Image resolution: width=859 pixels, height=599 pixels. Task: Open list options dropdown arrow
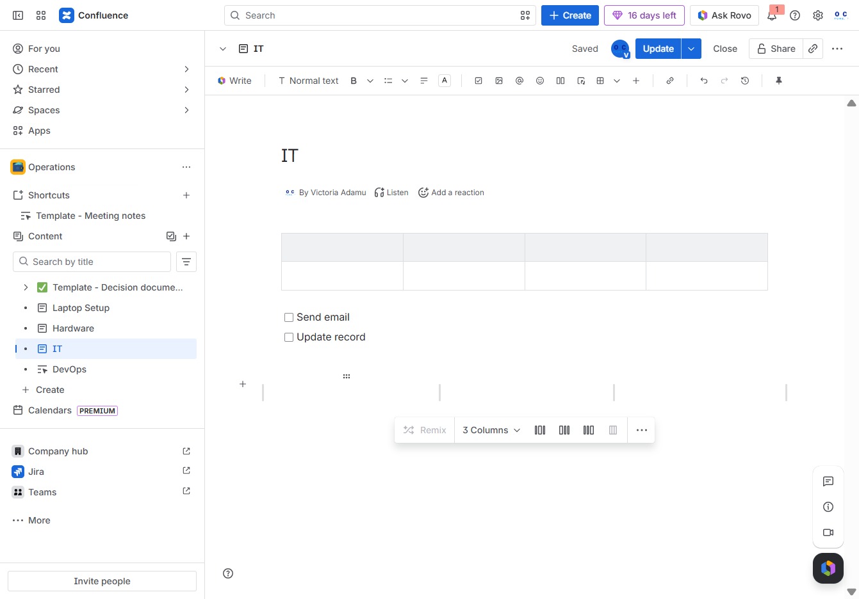(x=405, y=81)
